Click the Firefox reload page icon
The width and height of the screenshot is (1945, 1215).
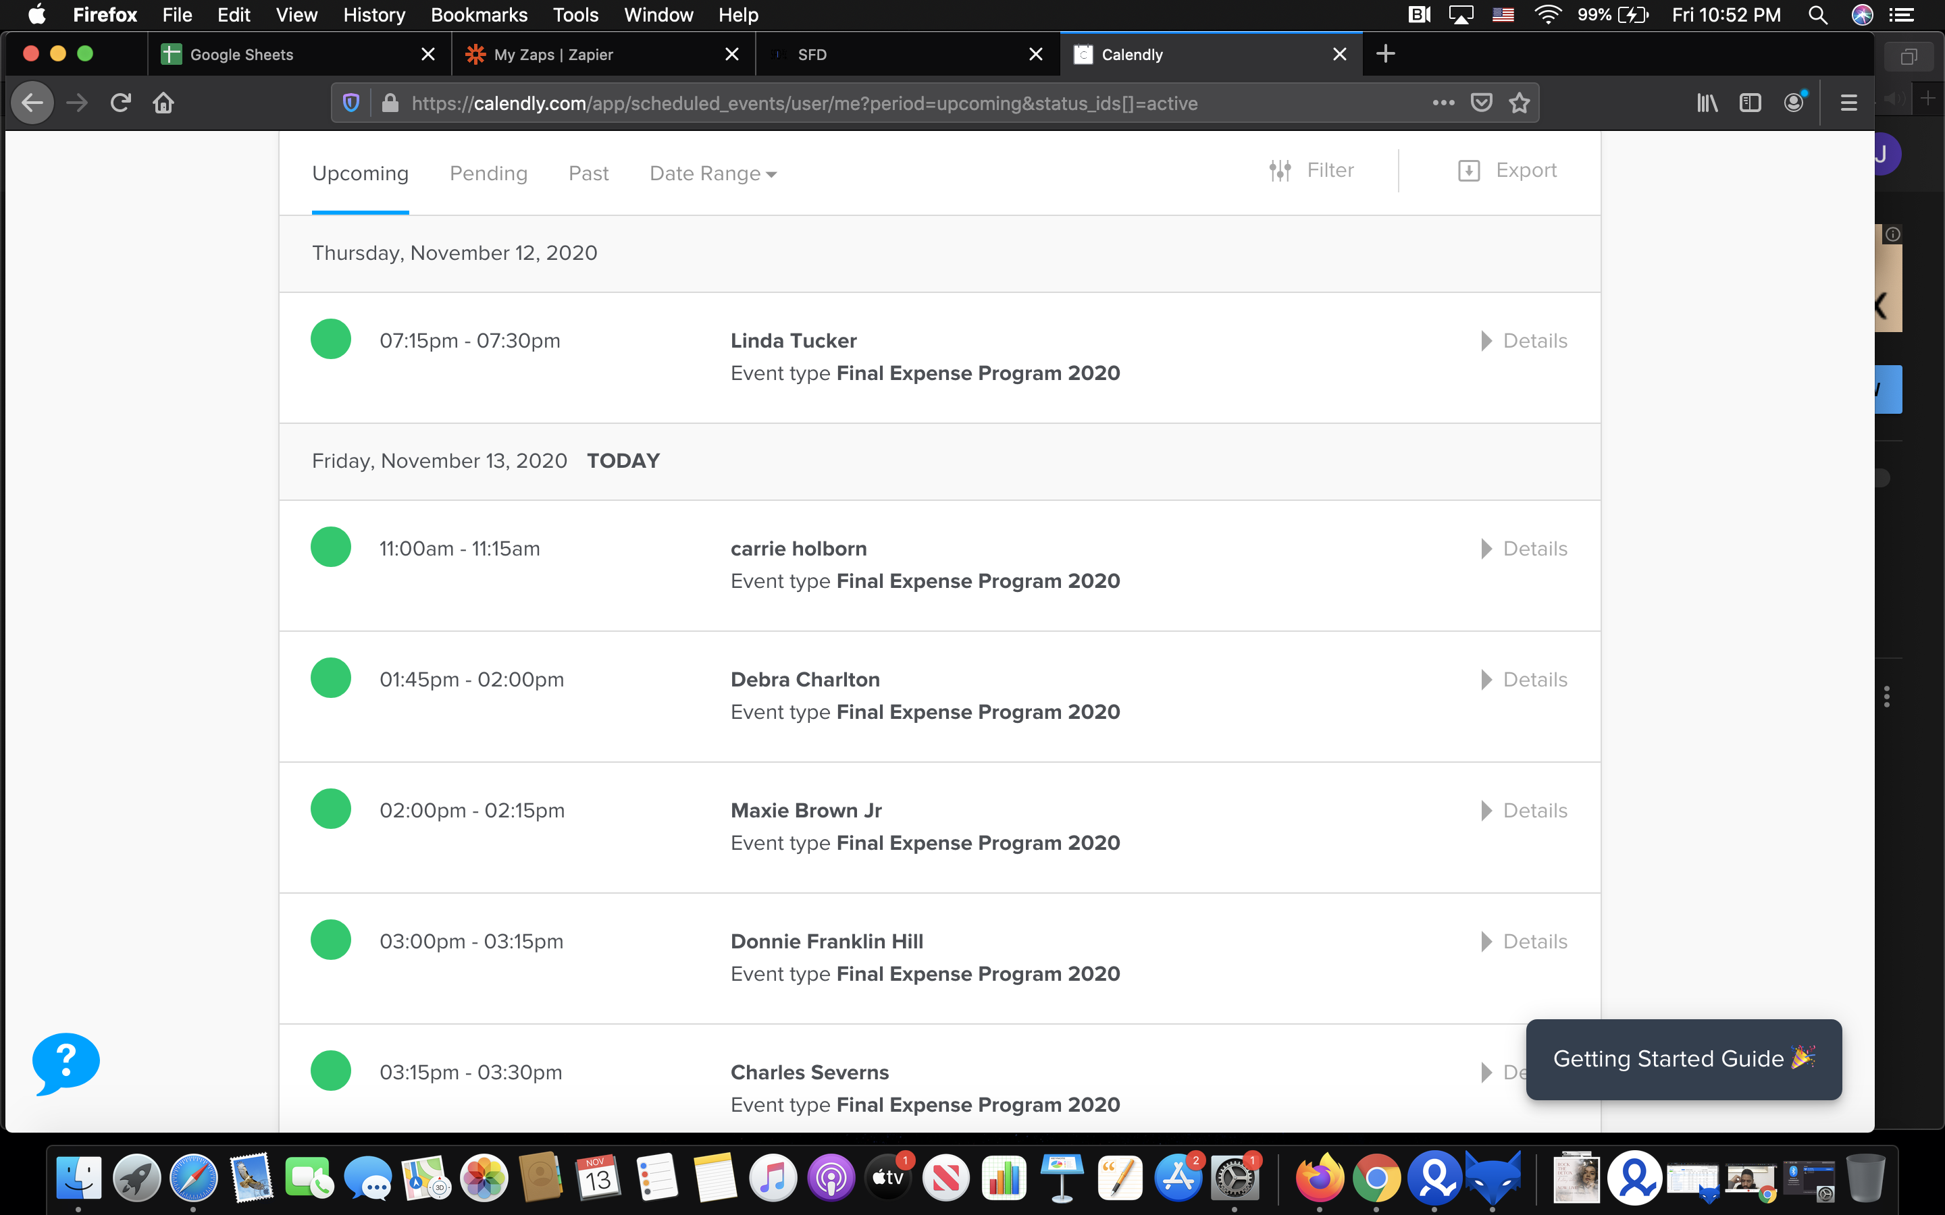click(x=121, y=103)
